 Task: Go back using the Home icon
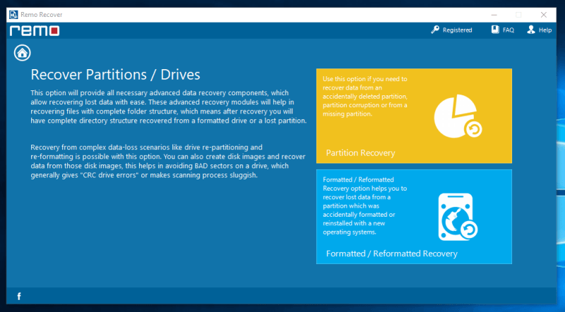click(x=22, y=53)
